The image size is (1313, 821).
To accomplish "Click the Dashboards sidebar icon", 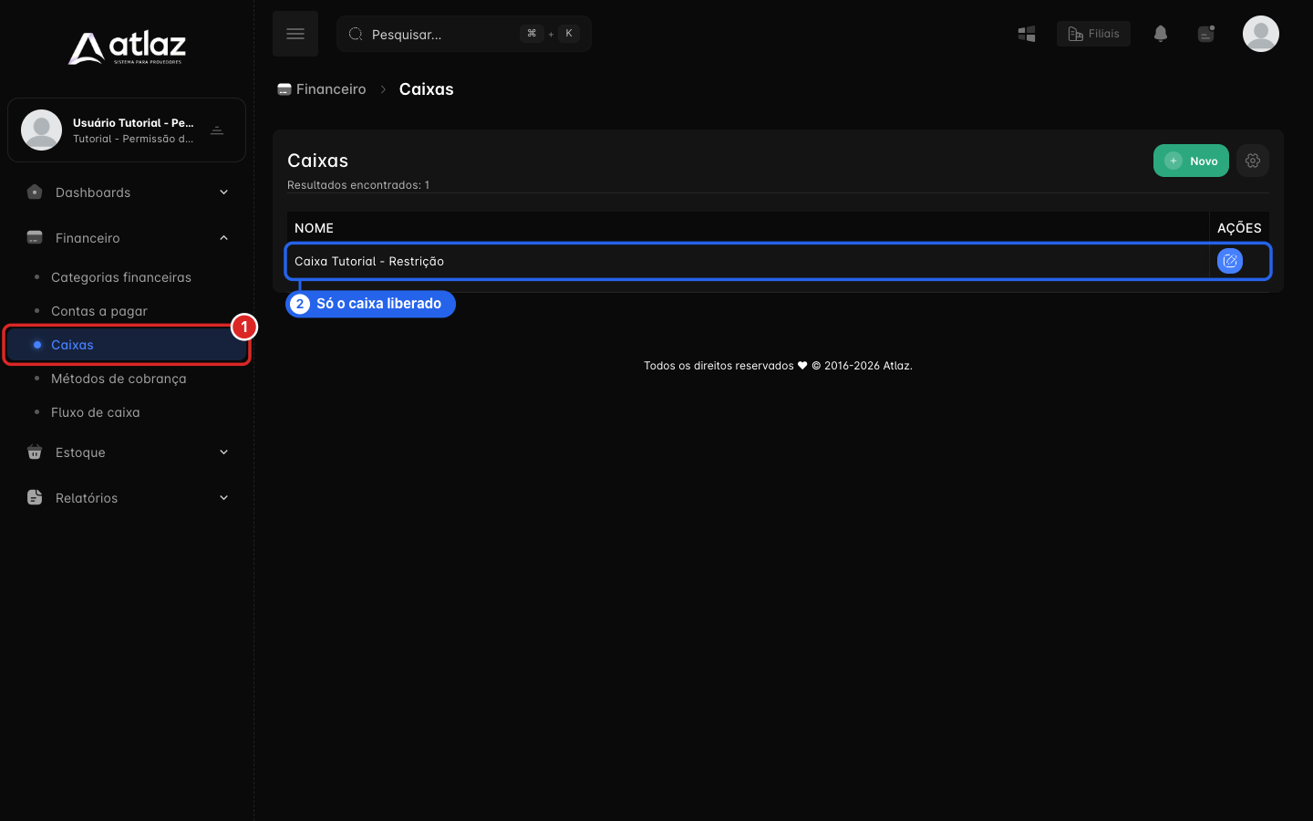I will (x=35, y=192).
